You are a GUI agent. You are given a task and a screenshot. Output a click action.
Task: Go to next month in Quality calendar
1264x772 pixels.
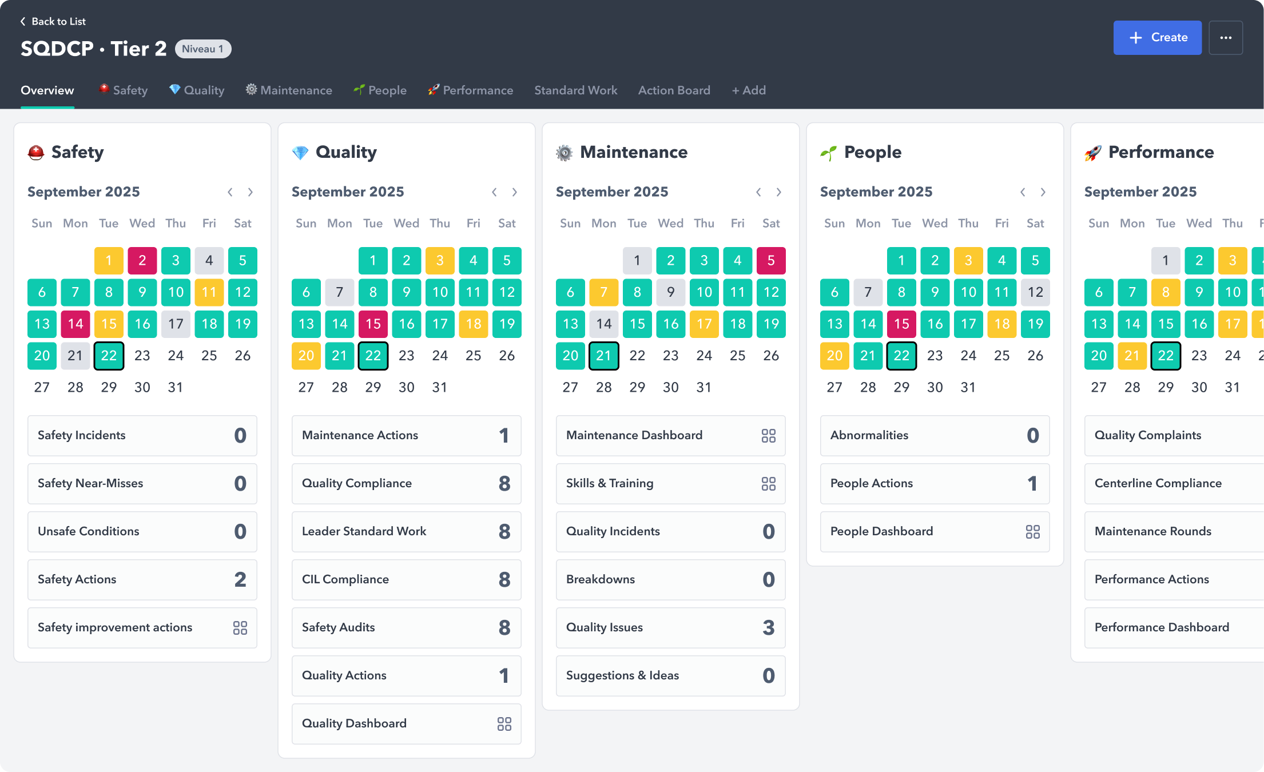515,192
